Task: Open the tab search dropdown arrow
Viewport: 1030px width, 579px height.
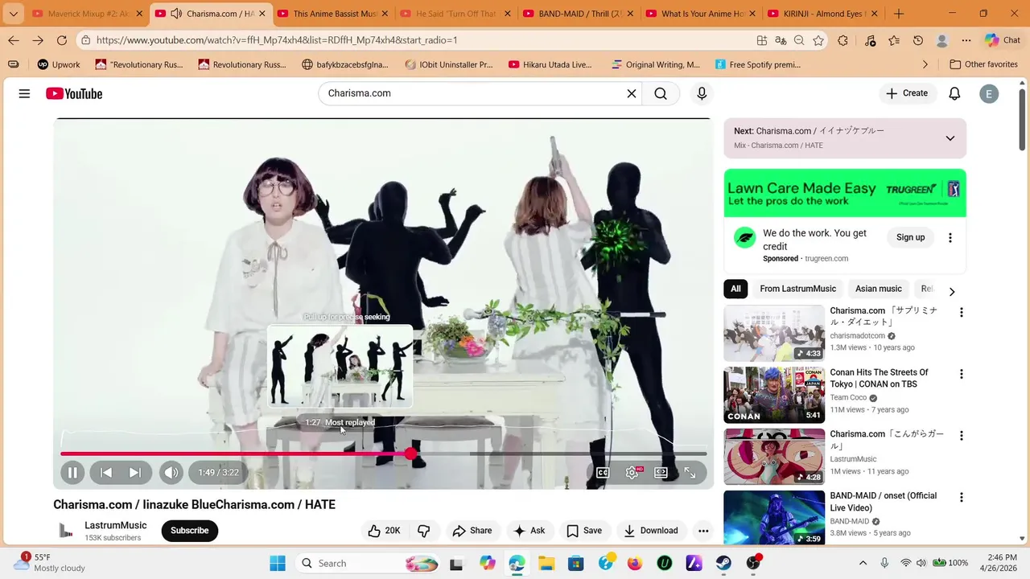Action: click(13, 14)
